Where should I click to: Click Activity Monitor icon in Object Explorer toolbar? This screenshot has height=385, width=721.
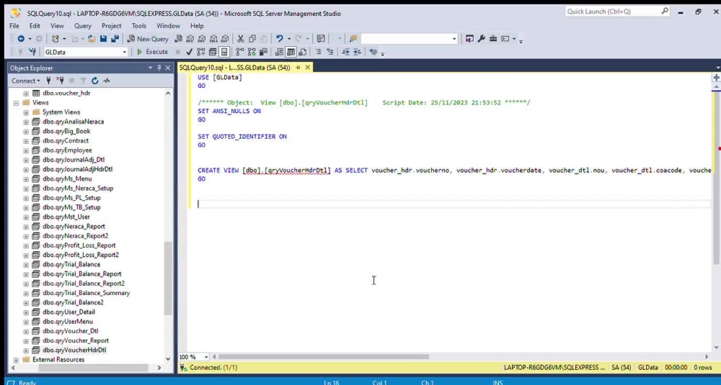107,81
